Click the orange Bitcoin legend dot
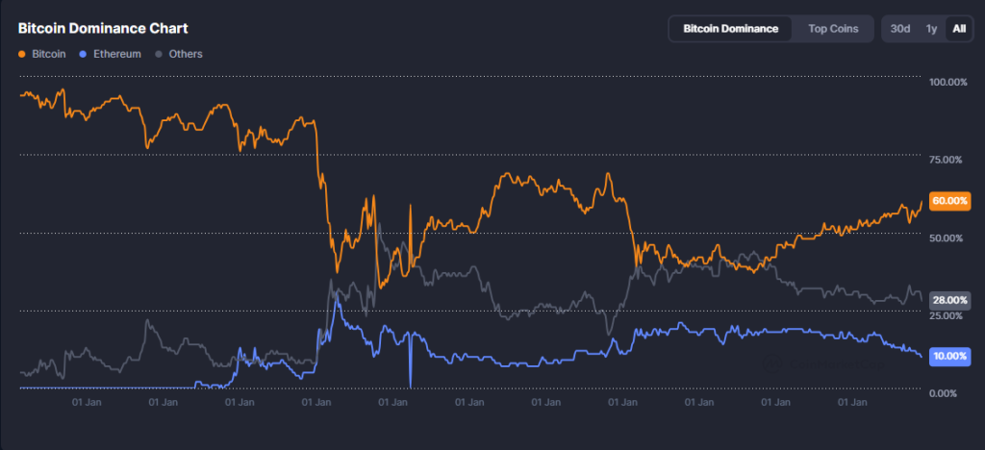Image resolution: width=985 pixels, height=450 pixels. (x=22, y=55)
